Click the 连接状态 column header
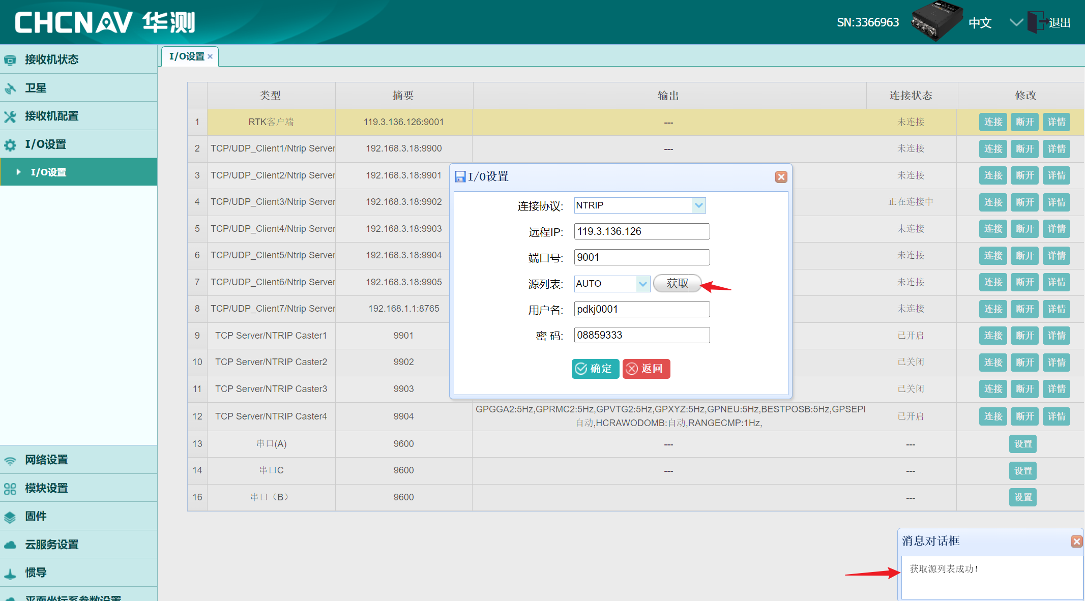 tap(911, 96)
